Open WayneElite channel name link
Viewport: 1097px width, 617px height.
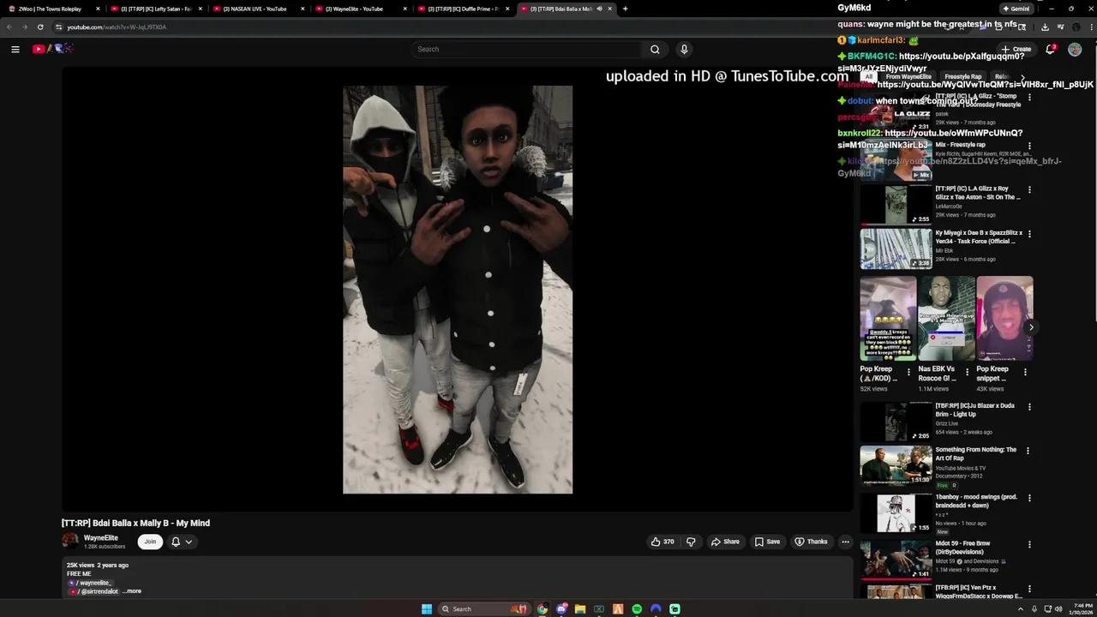tap(101, 538)
